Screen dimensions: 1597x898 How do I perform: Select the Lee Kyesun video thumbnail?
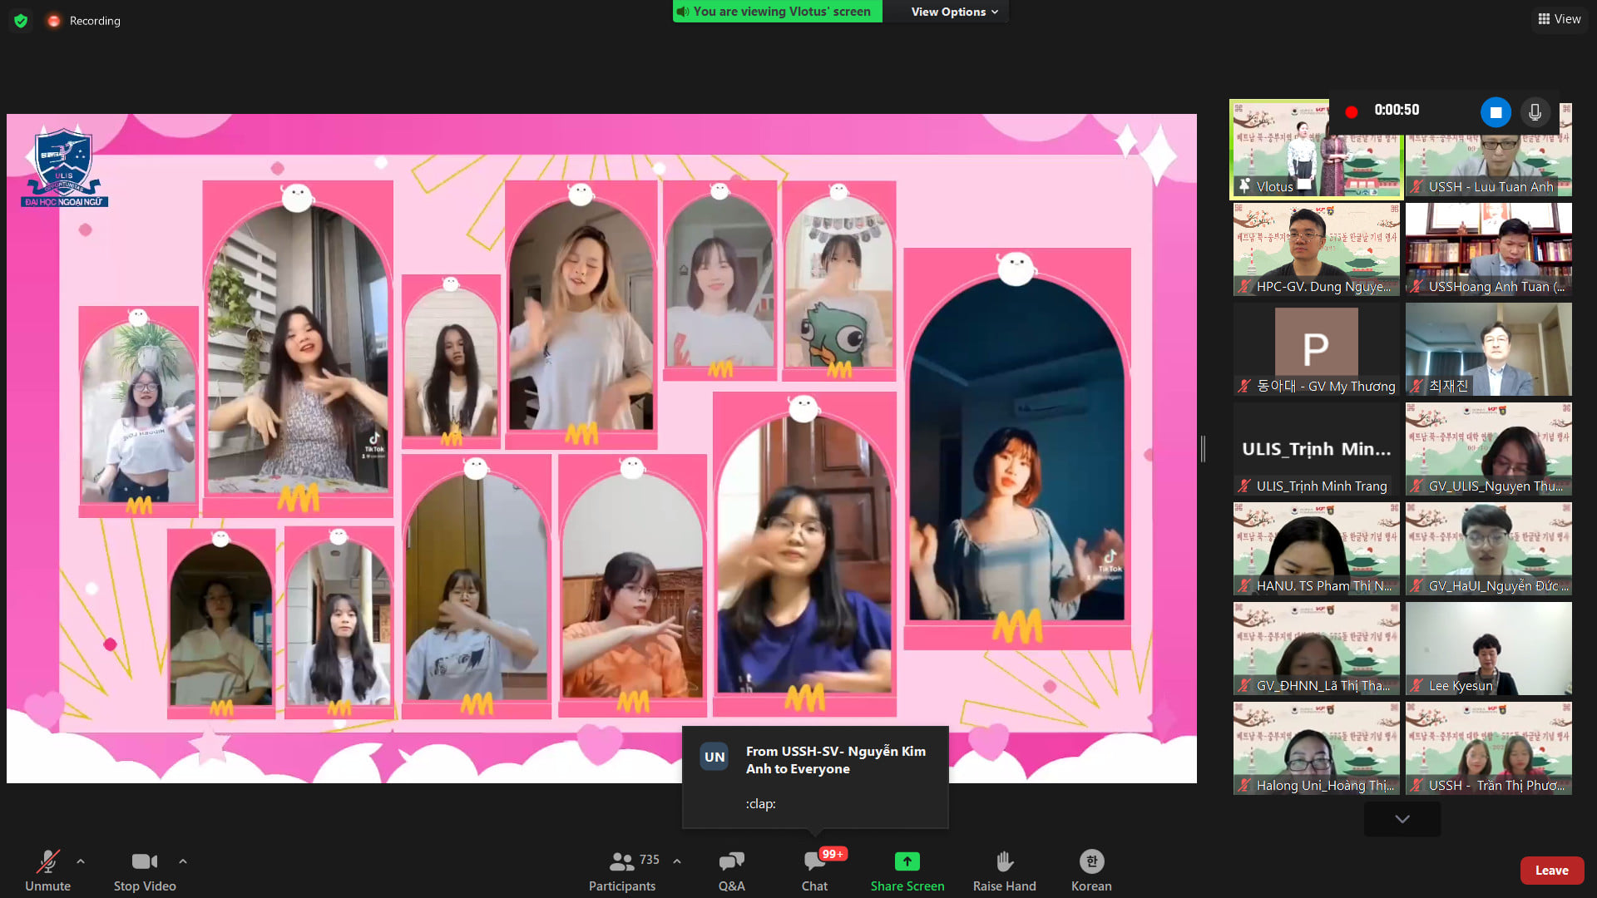click(1488, 649)
